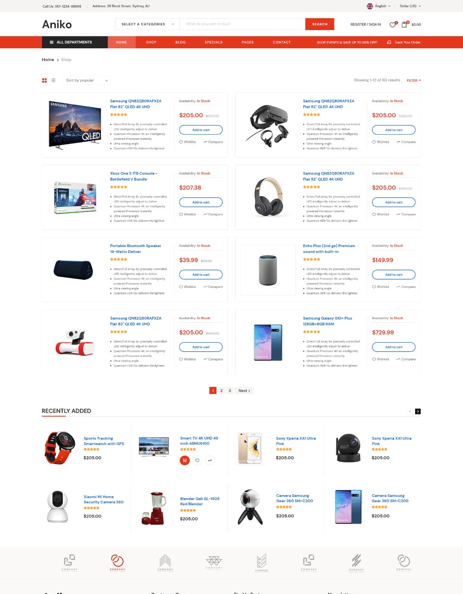Open the BLOG menu item
The image size is (463, 594).
tap(180, 42)
